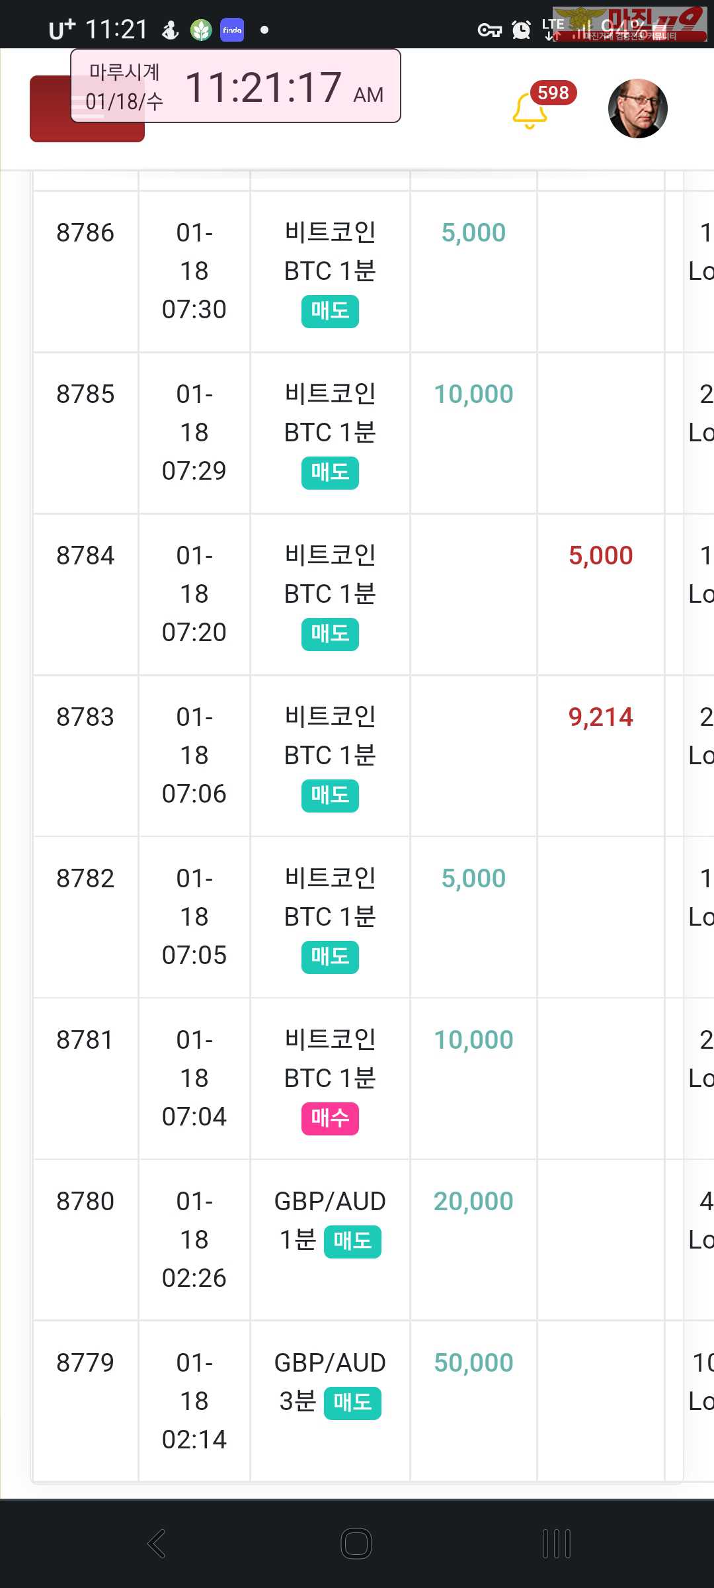Tap the Finda app icon in status bar
Screen dimensions: 714x1588
point(232,30)
